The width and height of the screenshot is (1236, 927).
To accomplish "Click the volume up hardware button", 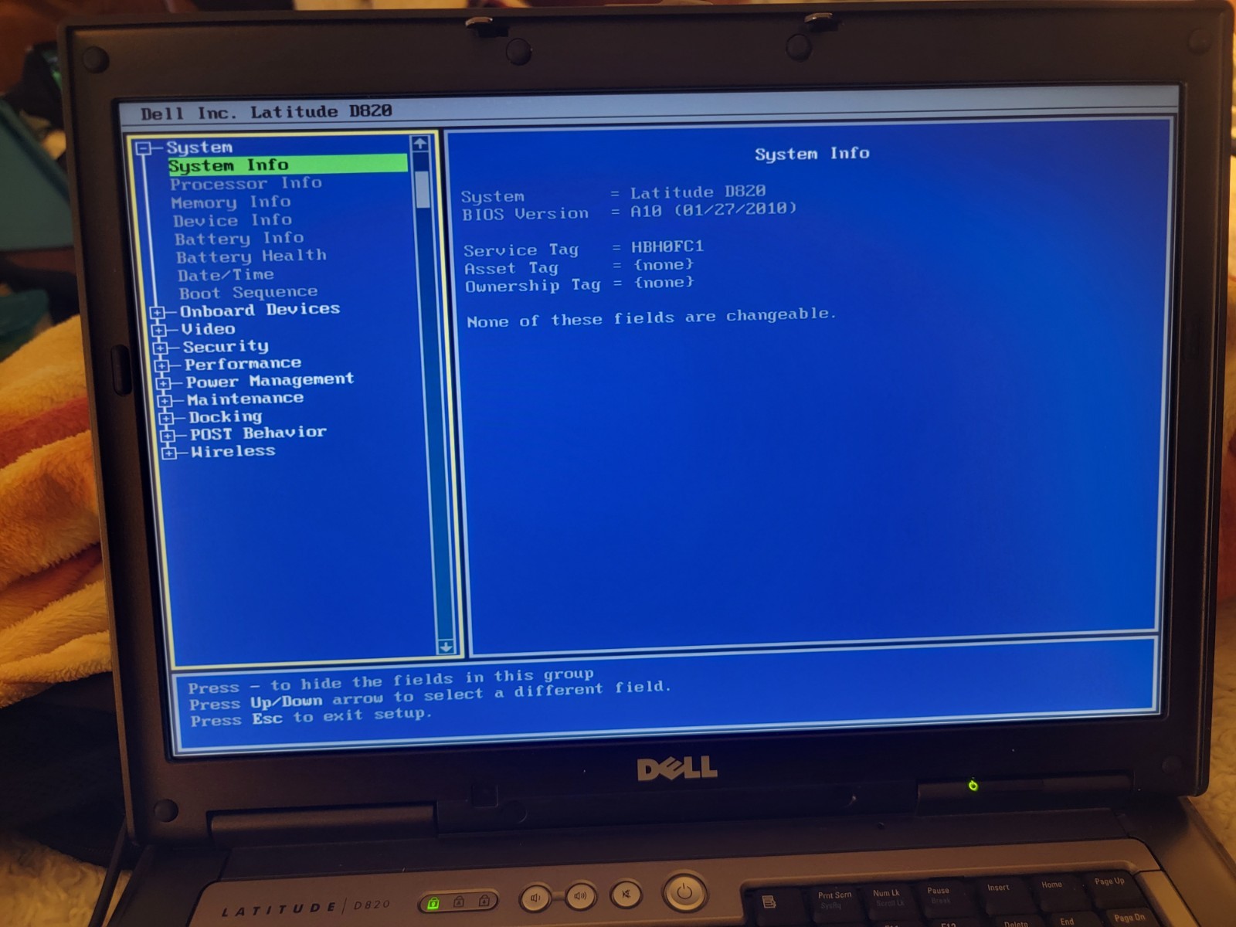I will click(581, 896).
